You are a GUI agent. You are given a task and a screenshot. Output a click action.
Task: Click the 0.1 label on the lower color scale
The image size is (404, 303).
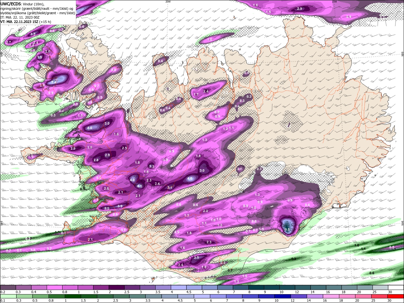[x=3, y=300]
